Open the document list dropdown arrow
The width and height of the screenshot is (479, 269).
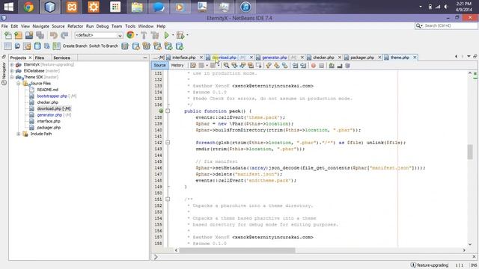469,57
